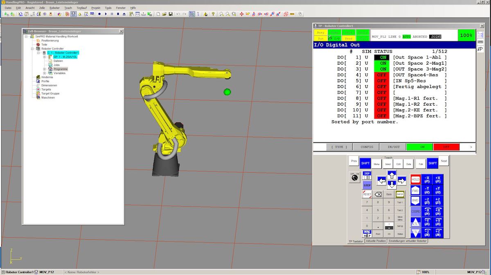
Task: Switch to the Aktuelle Position tab
Action: click(376, 241)
